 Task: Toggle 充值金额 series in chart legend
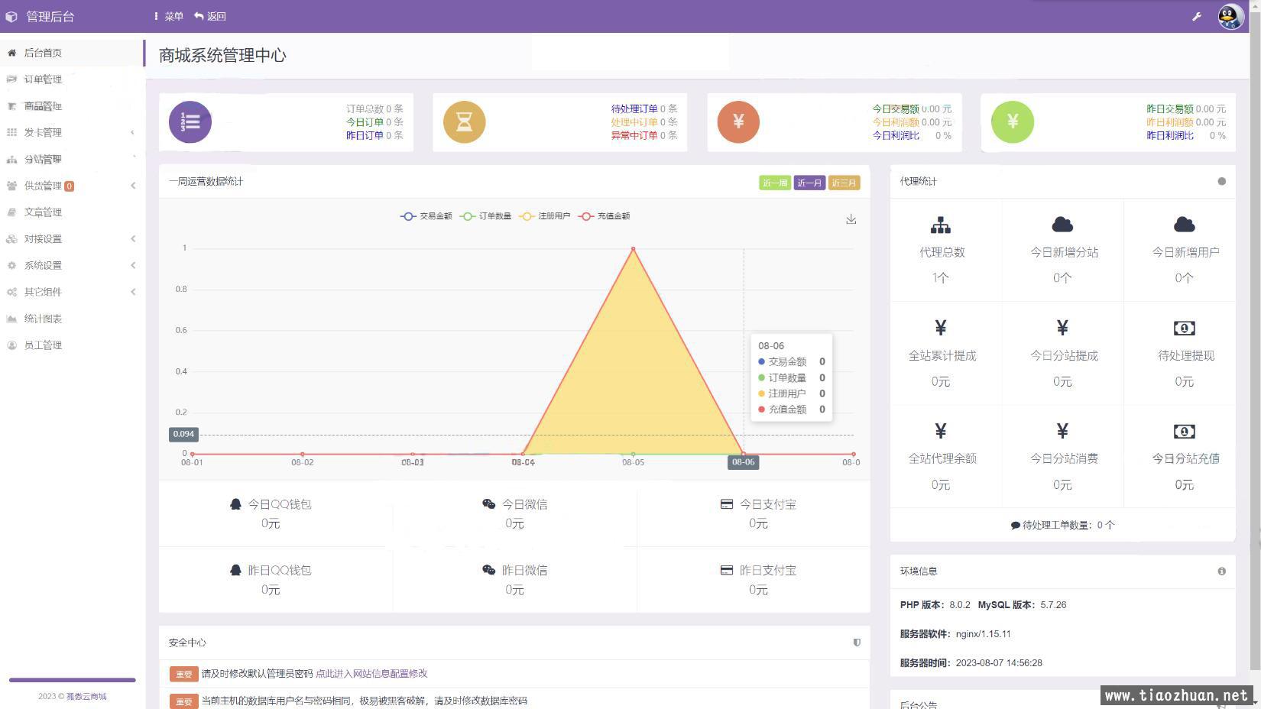pos(605,216)
